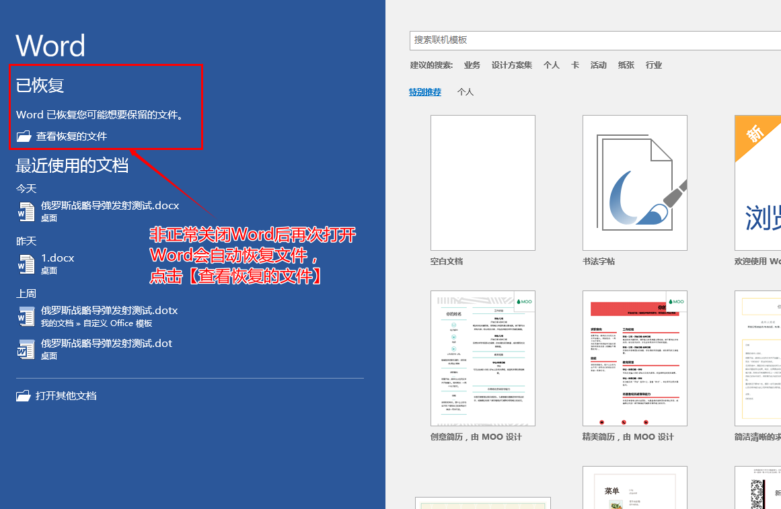
Task: Search the suggested term 行业
Action: click(x=653, y=65)
